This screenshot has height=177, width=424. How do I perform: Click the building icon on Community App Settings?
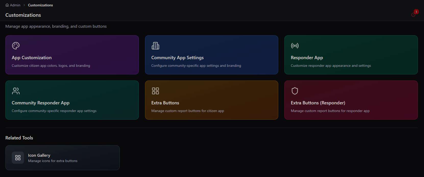tap(155, 46)
